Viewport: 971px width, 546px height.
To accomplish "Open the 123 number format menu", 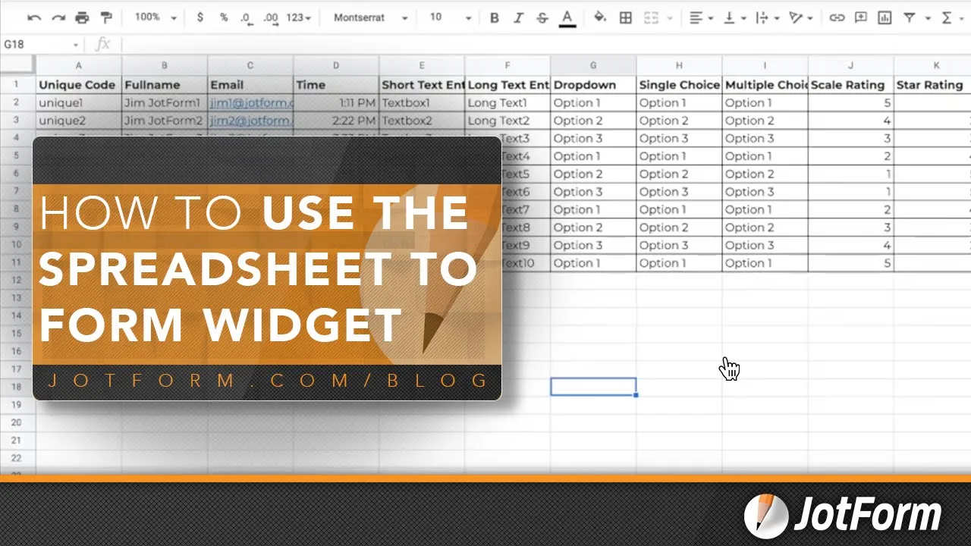I will point(299,17).
